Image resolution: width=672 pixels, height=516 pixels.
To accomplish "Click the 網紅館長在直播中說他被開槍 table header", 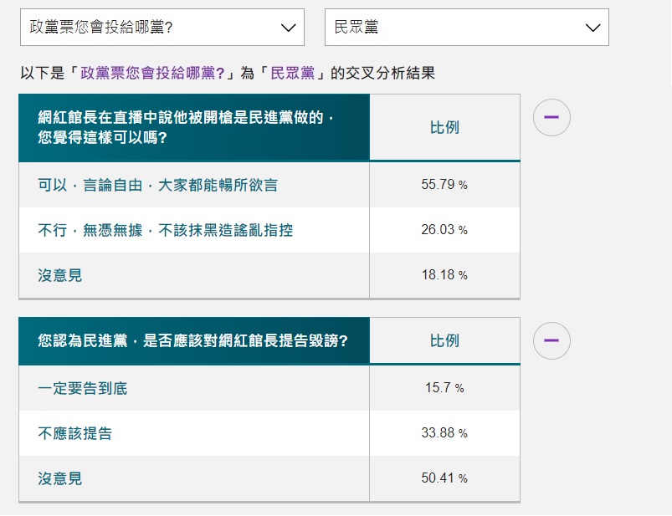I will (x=194, y=127).
